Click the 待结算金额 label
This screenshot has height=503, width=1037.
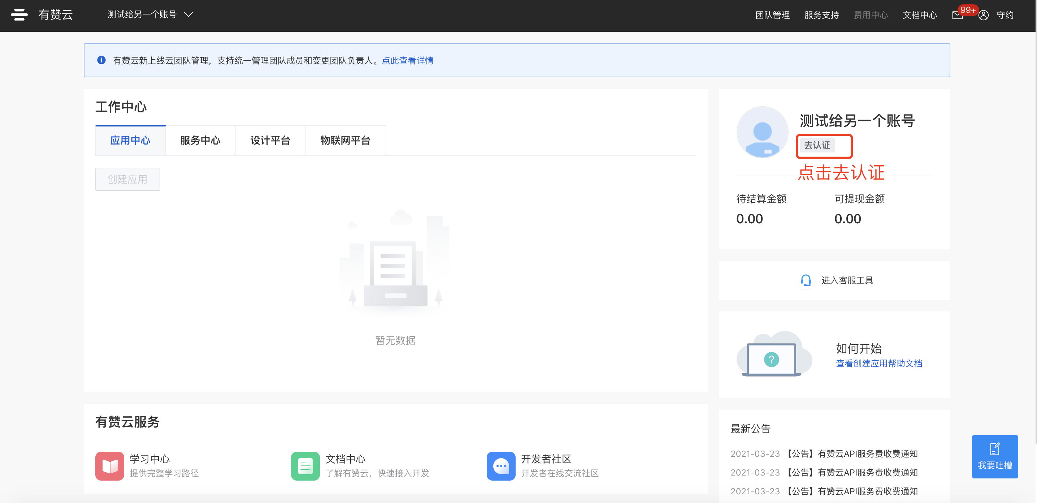point(761,198)
